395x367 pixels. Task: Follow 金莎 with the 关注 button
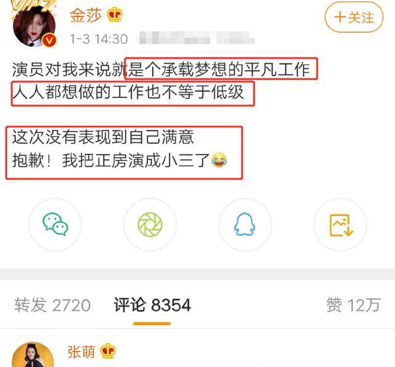coord(354,17)
